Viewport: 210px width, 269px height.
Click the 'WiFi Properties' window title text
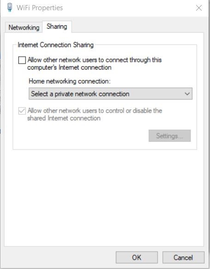[40, 8]
